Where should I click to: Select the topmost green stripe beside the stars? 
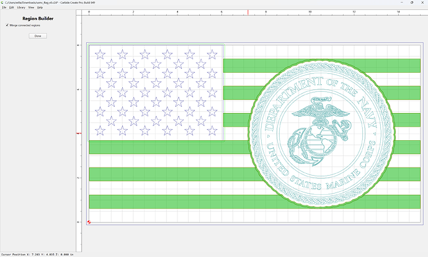321,66
